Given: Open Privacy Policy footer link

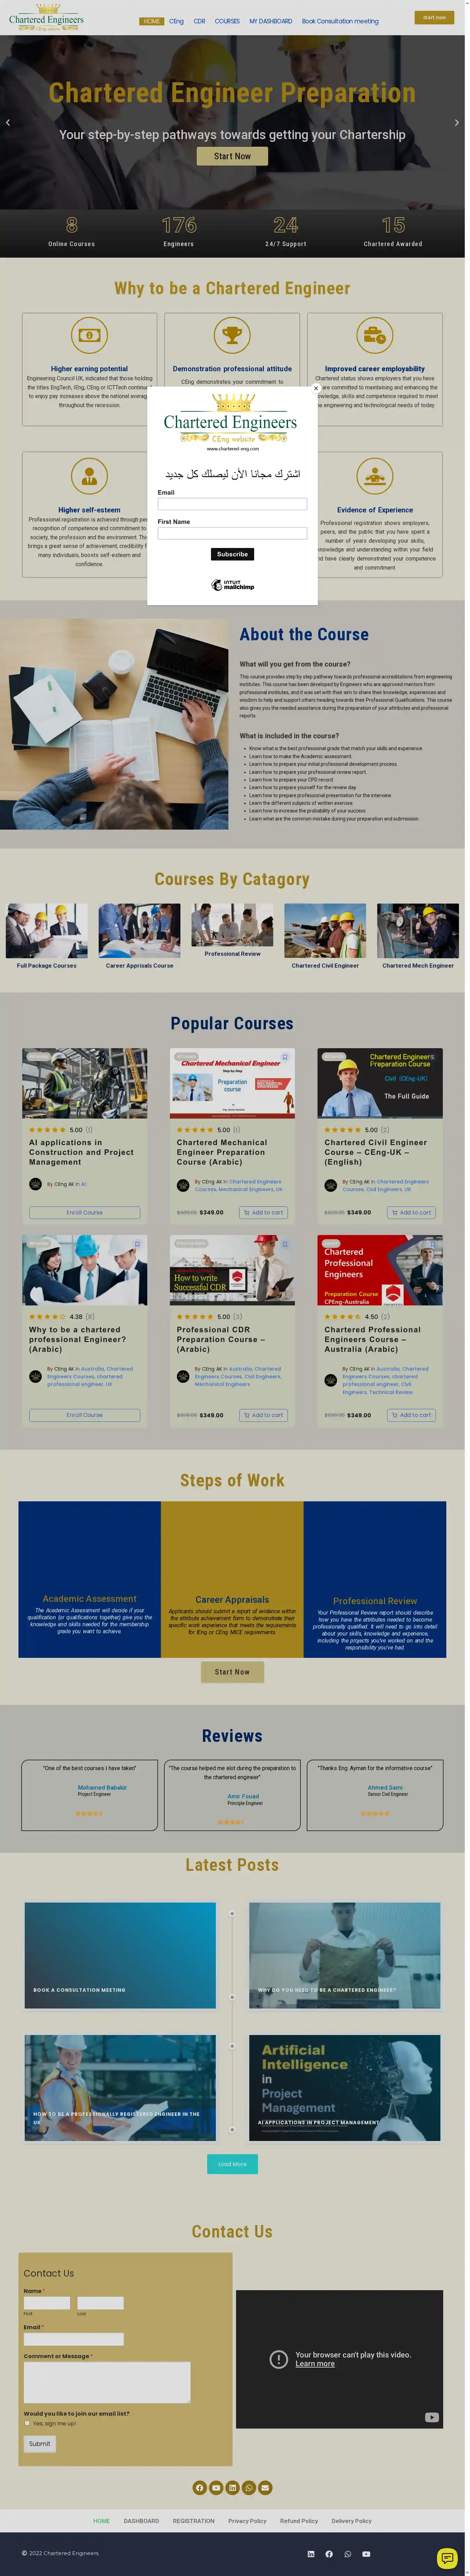Looking at the screenshot, I should point(248,2521).
